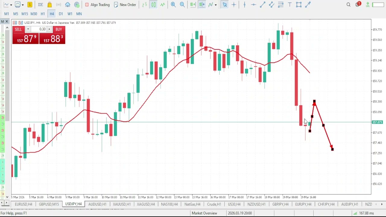The height and width of the screenshot is (217, 386).
Task: Open the Crude,H1 chart tab
Action: coord(214,204)
